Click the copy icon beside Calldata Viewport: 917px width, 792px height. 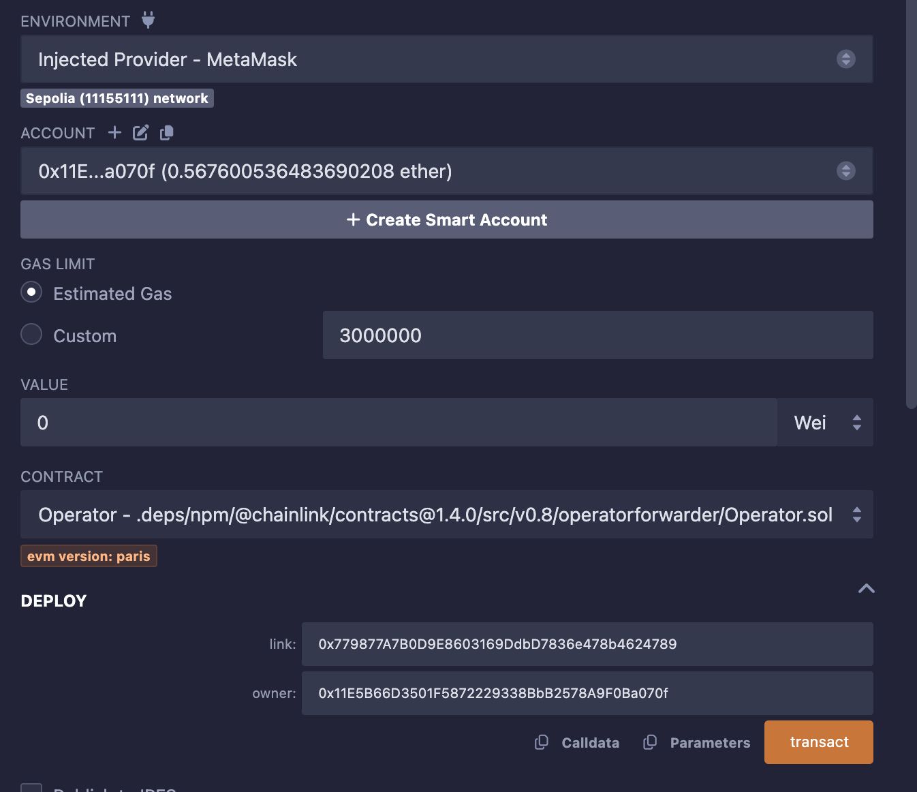point(542,742)
